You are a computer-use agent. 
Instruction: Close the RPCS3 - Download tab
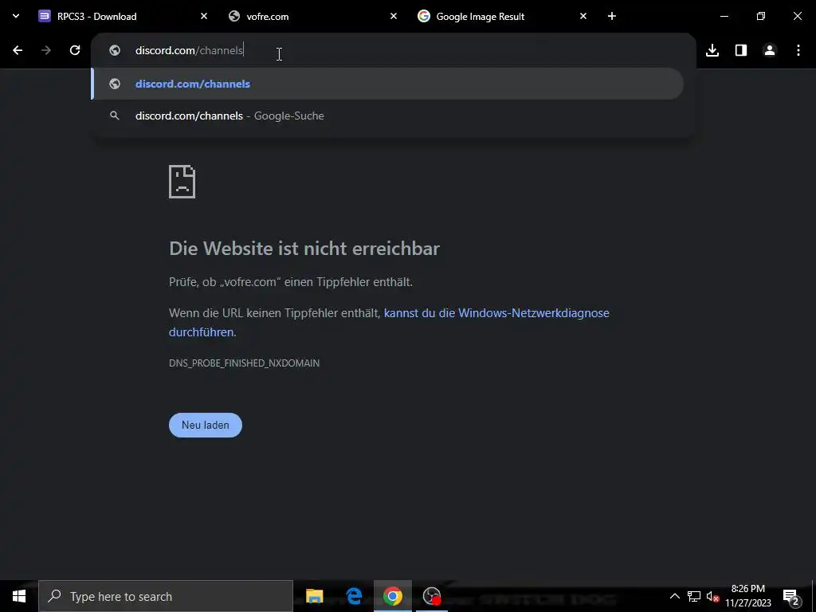click(x=204, y=16)
